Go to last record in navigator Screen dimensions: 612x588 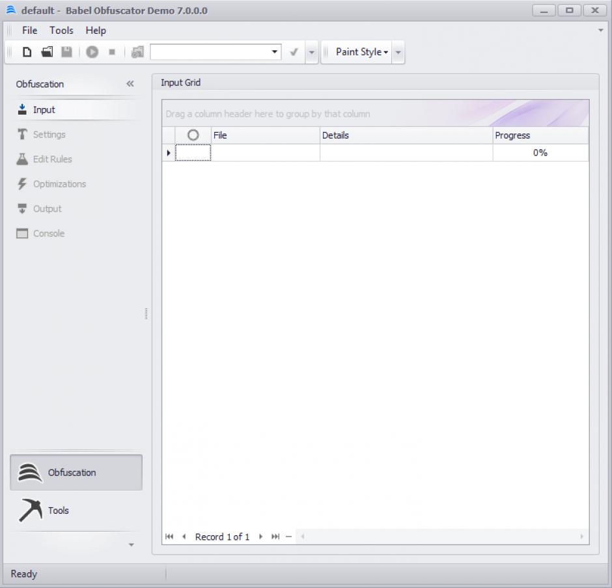tap(275, 537)
